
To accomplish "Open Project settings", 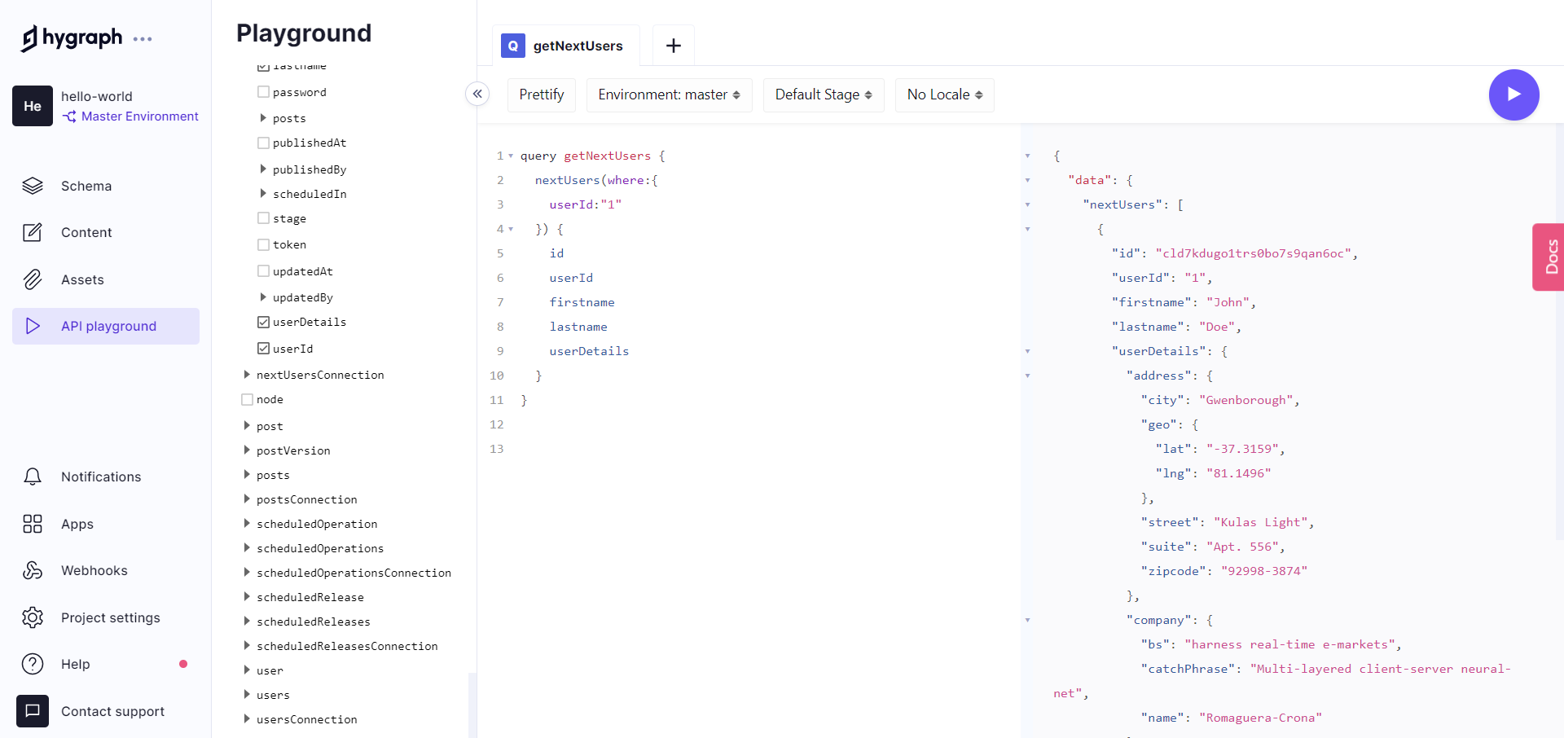I will click(x=110, y=617).
